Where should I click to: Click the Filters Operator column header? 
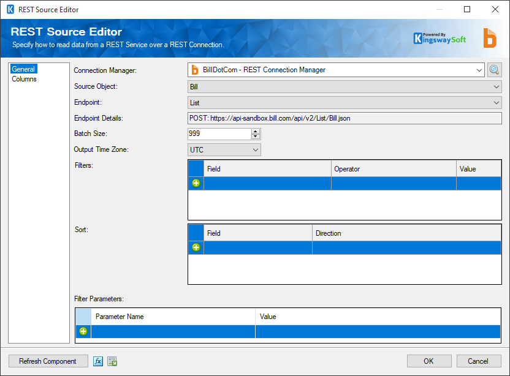click(x=394, y=169)
